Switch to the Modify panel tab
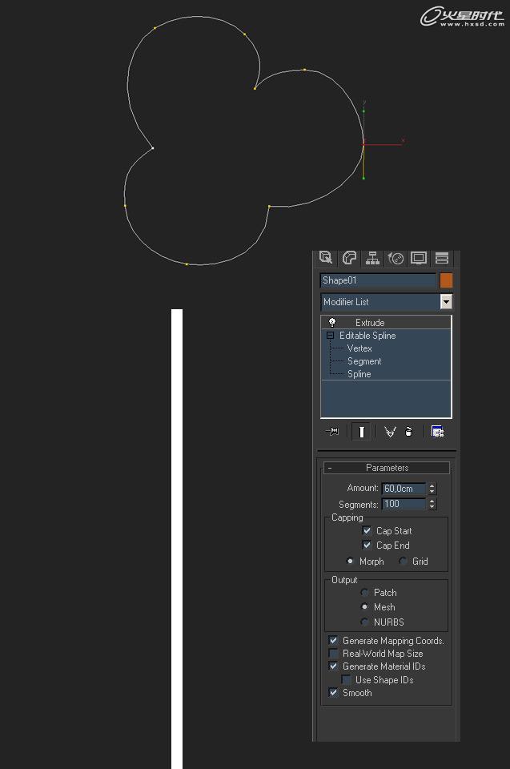This screenshot has height=769, width=510. tap(349, 258)
